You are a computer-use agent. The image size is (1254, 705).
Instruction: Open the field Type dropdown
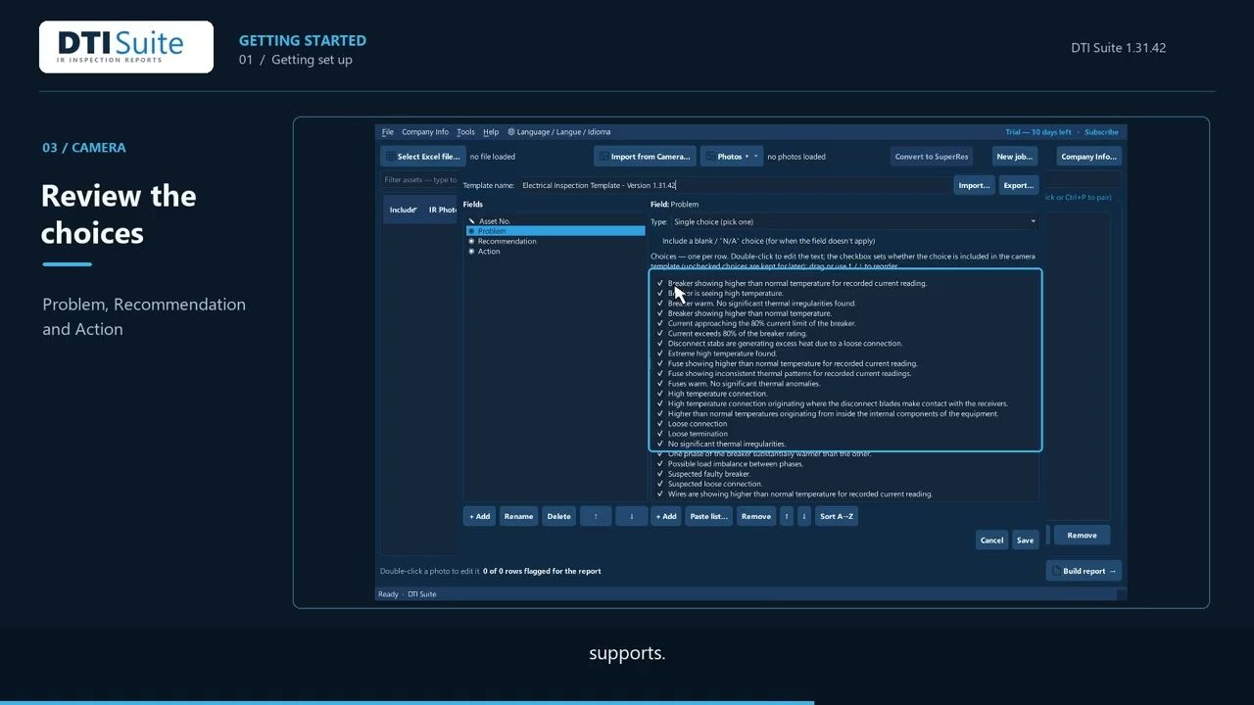click(x=853, y=222)
